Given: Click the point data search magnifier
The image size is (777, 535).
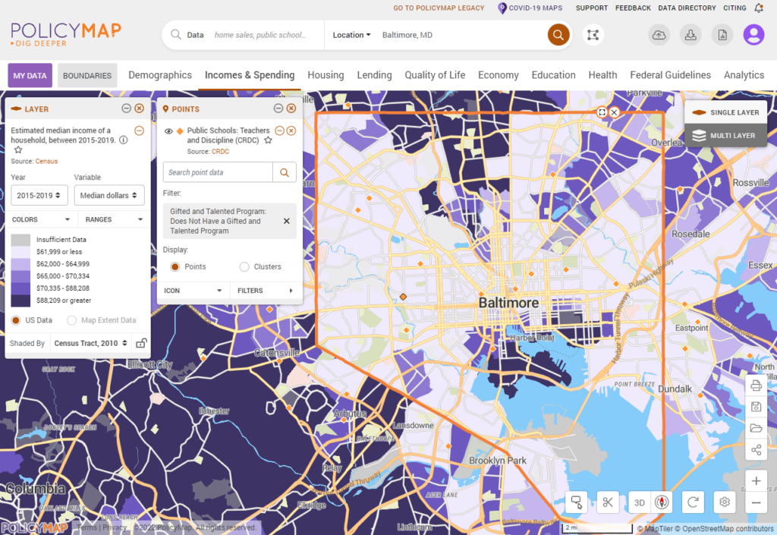Looking at the screenshot, I should 285,172.
